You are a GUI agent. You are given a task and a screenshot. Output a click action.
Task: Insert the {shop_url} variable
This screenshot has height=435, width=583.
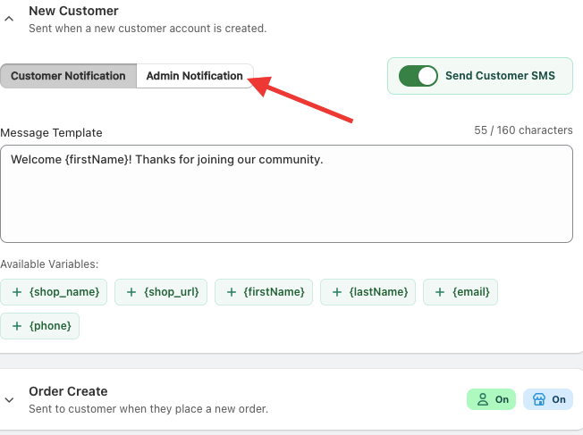tap(161, 292)
